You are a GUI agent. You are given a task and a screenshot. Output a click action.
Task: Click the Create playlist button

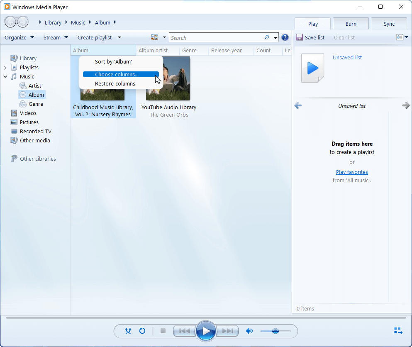tap(95, 37)
